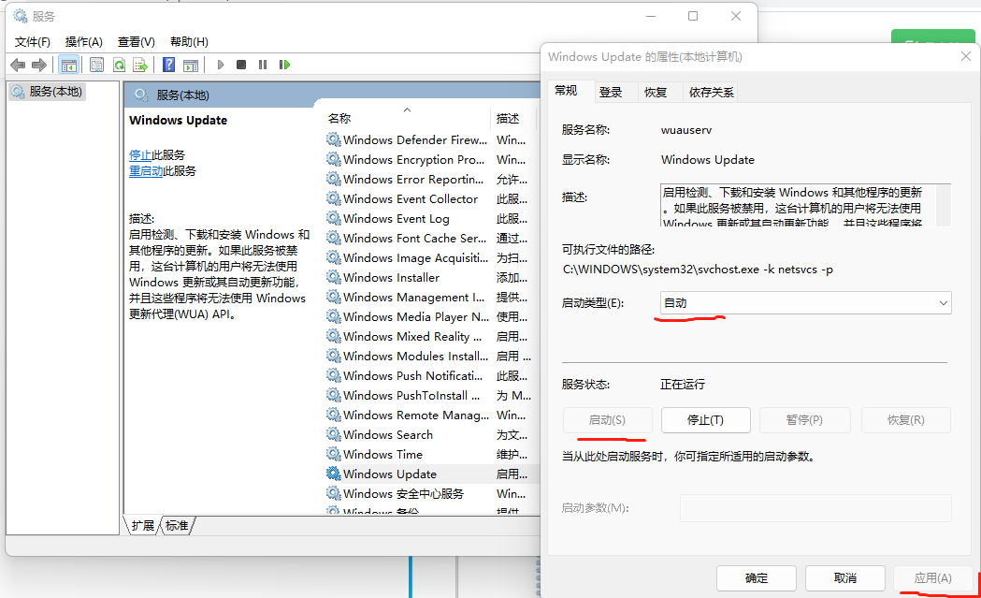Screen dimensions: 981x598
Task: Click gear icon of Windows 安全中心服务 row
Action: (x=334, y=493)
